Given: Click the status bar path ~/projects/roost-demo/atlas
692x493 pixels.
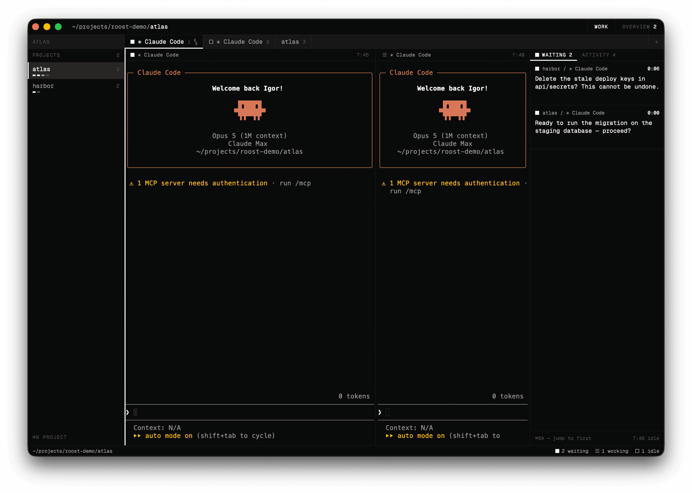Looking at the screenshot, I should 72,451.
